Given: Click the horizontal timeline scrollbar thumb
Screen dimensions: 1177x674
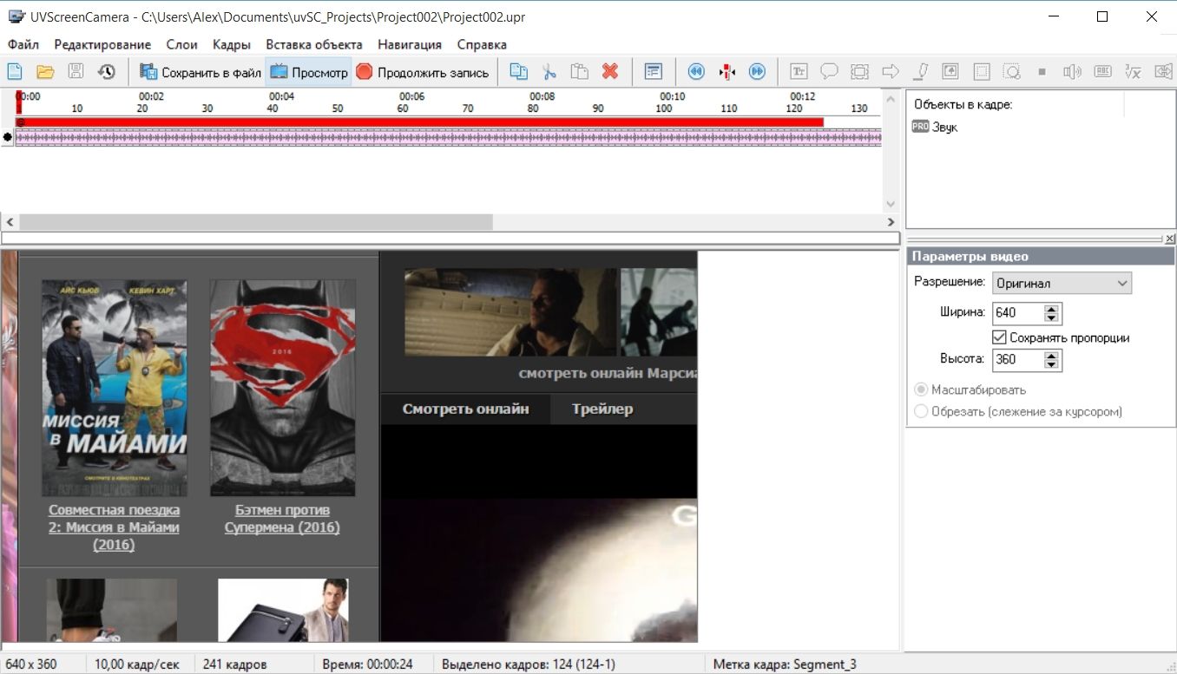Looking at the screenshot, I should (255, 222).
